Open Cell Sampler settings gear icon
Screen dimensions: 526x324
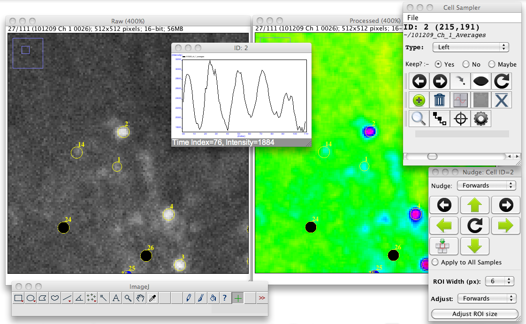(x=481, y=119)
